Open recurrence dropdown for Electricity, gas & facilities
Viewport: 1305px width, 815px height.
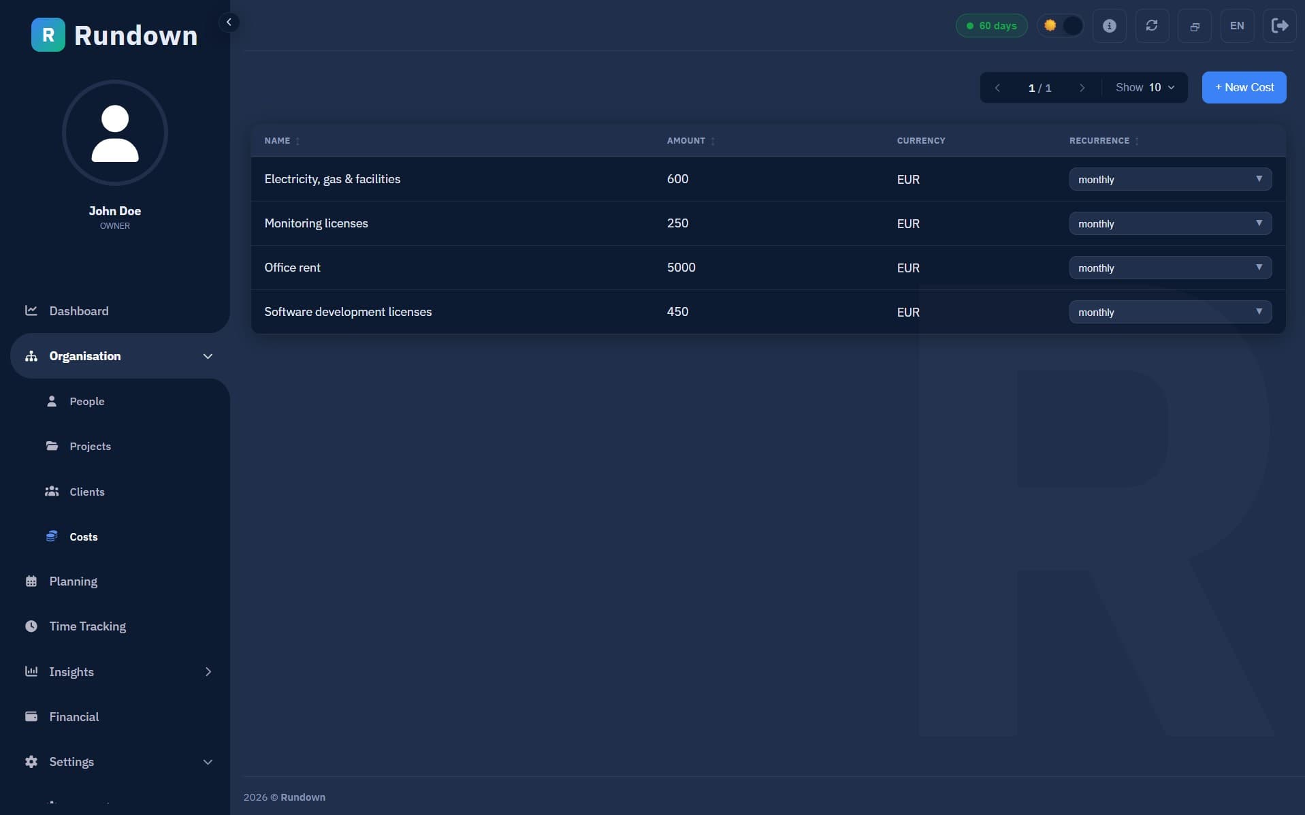point(1170,179)
